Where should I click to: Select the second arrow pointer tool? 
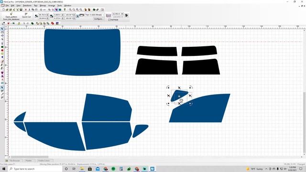[x=2, y=87]
